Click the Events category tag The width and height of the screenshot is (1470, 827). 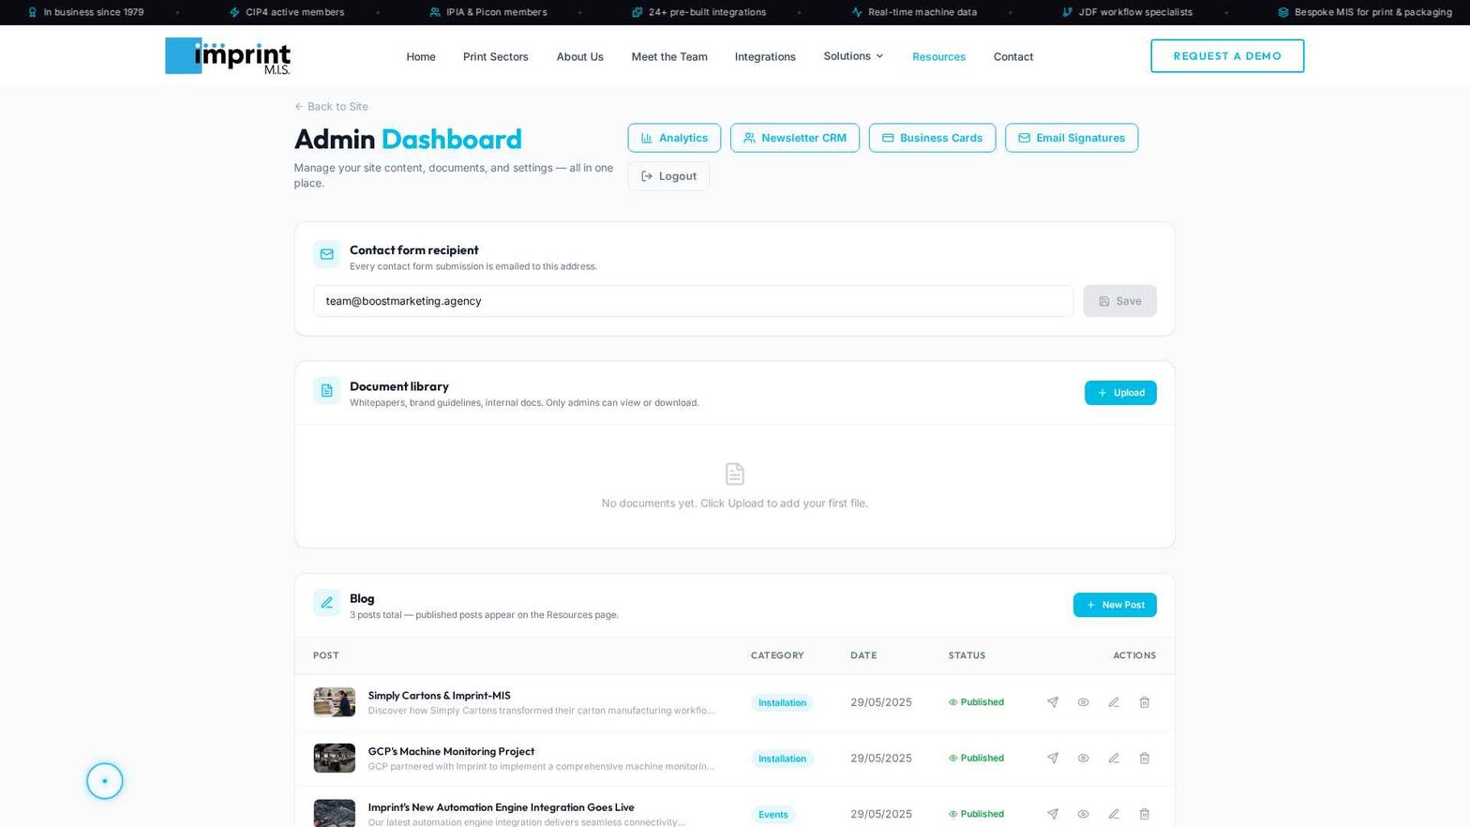tap(773, 815)
